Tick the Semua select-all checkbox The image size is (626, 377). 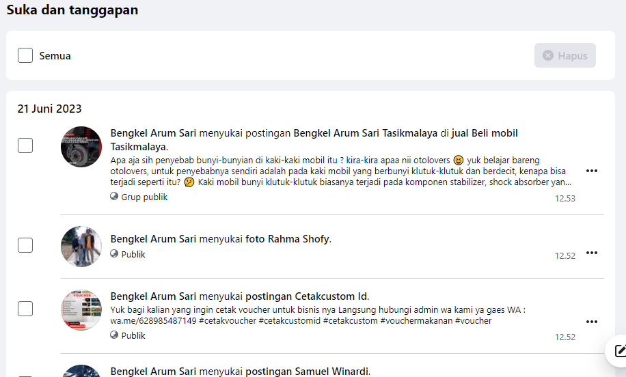click(x=25, y=55)
